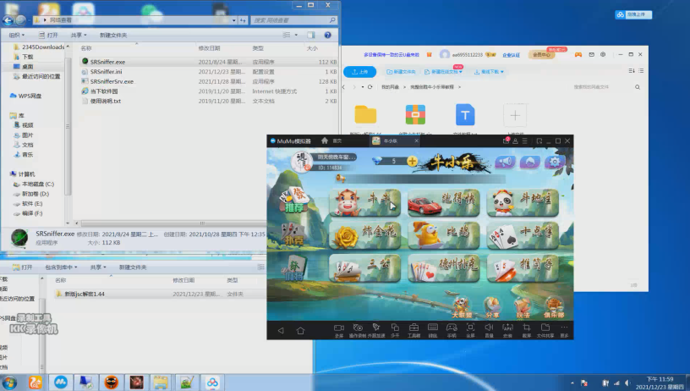The width and height of the screenshot is (690, 391).
Task: Open 新建在线文档 dropdown in cloud window
Action: click(x=444, y=72)
